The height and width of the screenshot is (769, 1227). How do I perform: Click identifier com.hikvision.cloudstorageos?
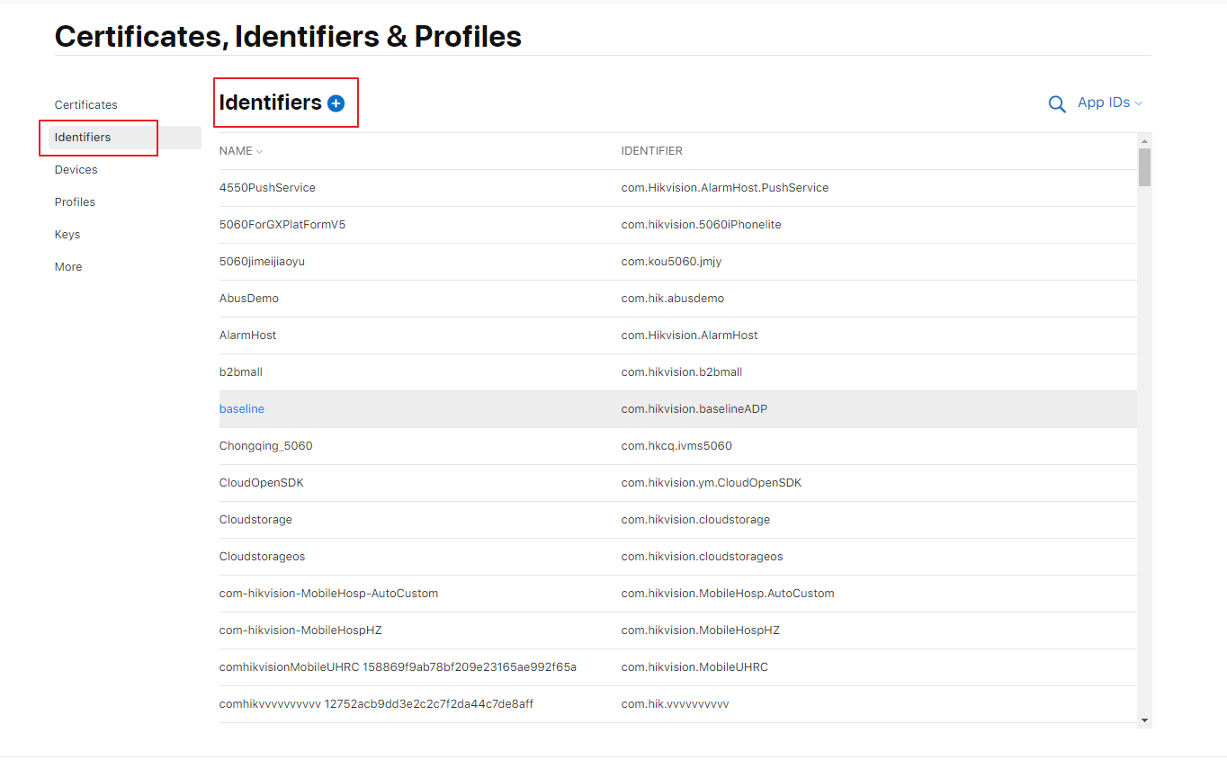click(x=703, y=557)
